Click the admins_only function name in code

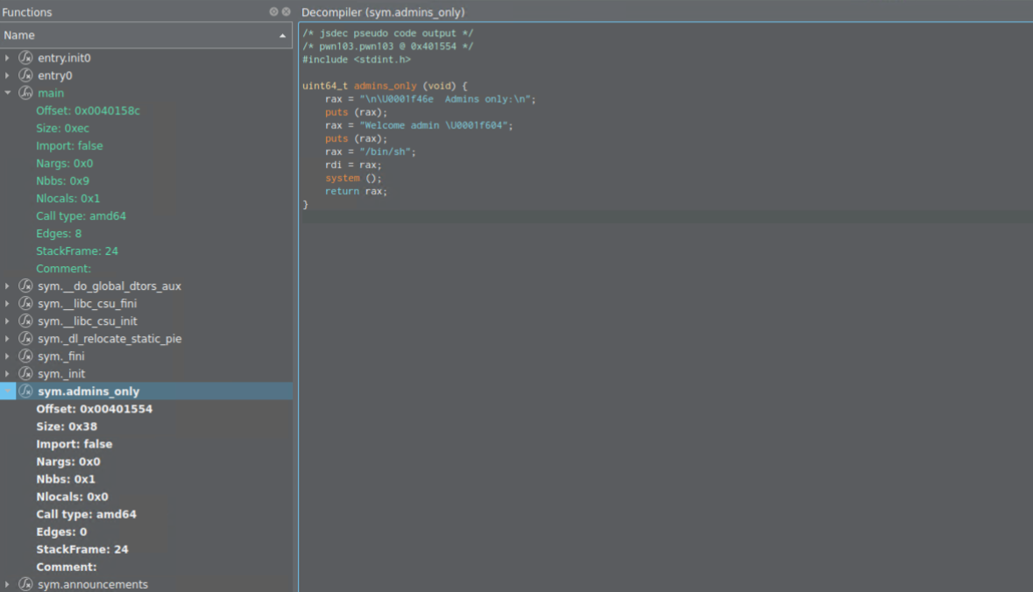(x=385, y=86)
